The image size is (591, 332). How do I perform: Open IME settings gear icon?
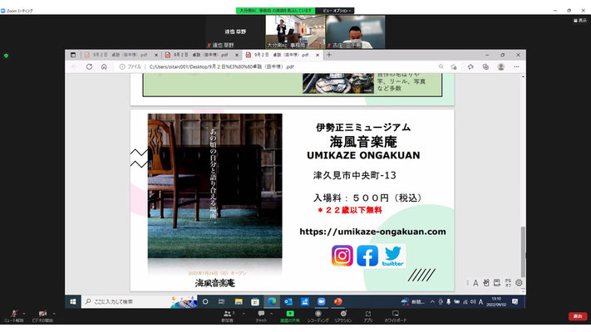coord(519,283)
